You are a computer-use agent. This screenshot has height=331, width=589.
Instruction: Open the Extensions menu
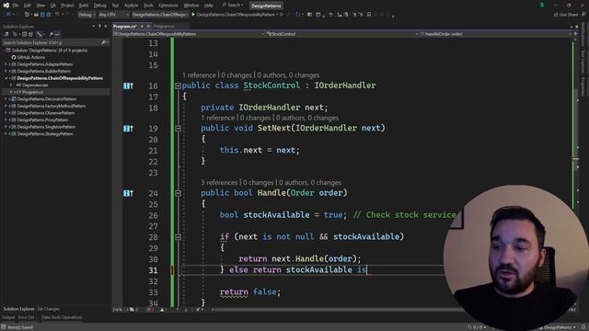pos(167,6)
